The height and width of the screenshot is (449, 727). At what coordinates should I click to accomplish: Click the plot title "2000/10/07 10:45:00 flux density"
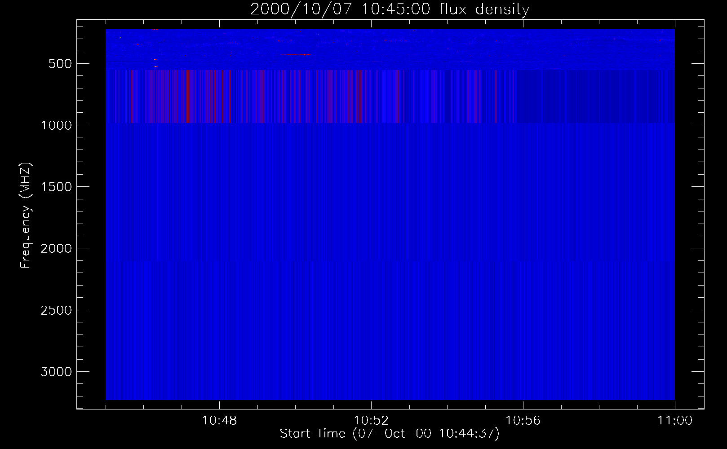click(390, 9)
